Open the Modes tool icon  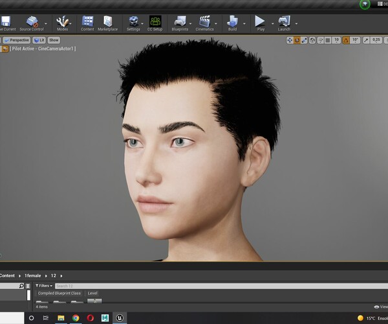62,21
